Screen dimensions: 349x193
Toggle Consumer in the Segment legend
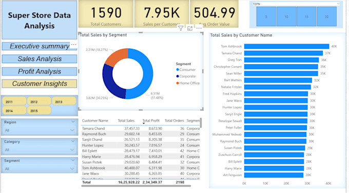coord(186,70)
